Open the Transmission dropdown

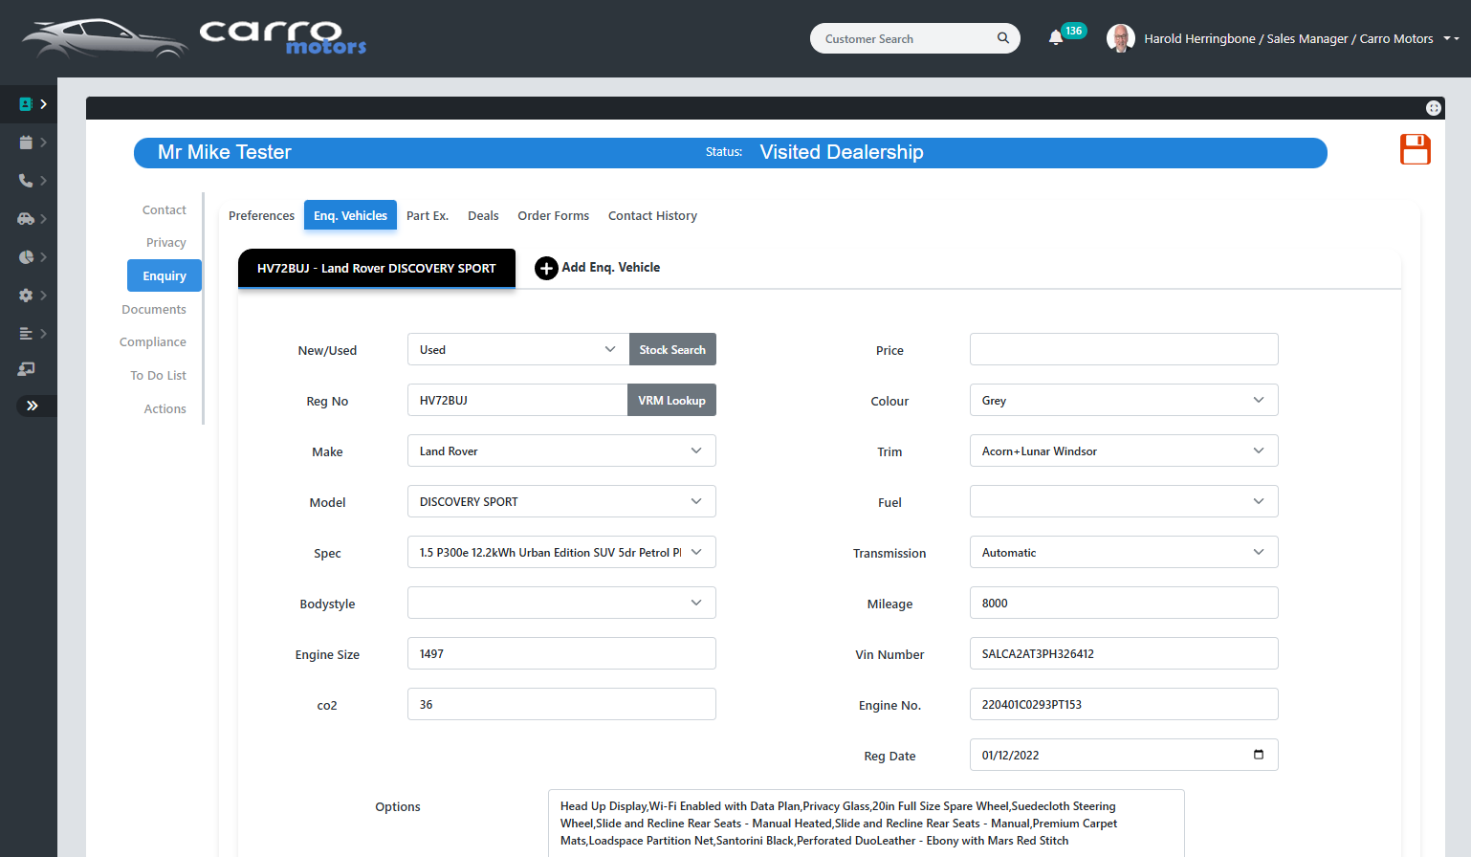coord(1123,553)
